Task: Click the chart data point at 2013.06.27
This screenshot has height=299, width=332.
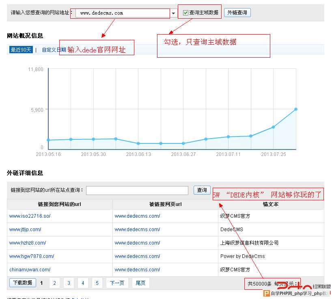Action: [183, 143]
